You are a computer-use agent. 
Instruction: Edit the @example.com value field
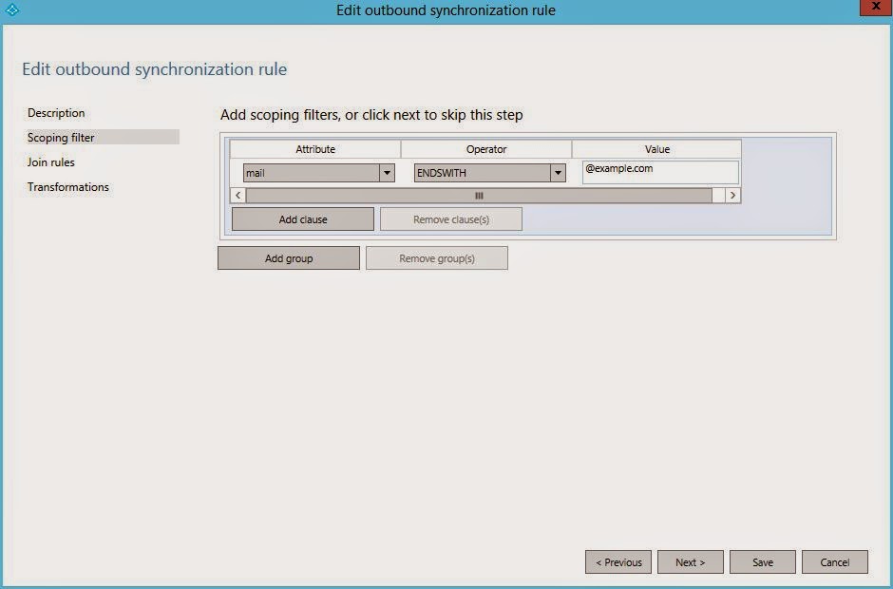[660, 172]
